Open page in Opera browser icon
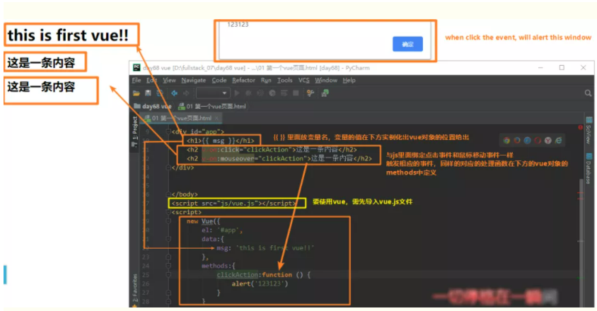 [537, 141]
